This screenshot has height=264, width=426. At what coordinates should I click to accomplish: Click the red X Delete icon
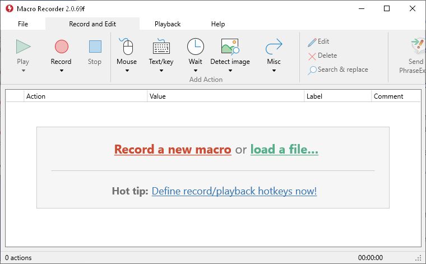click(x=312, y=56)
